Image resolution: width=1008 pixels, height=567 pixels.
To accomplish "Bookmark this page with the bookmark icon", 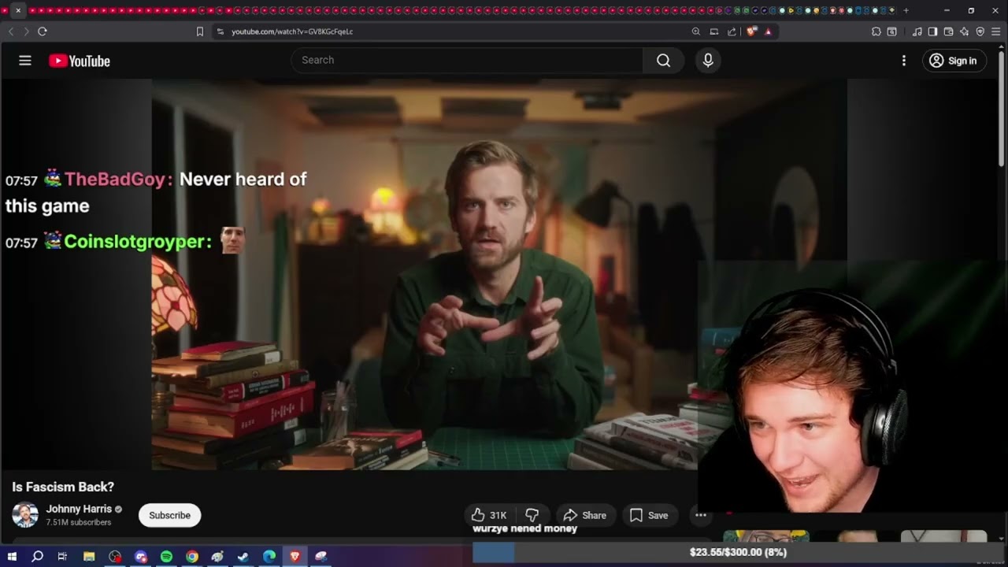I will [x=200, y=31].
